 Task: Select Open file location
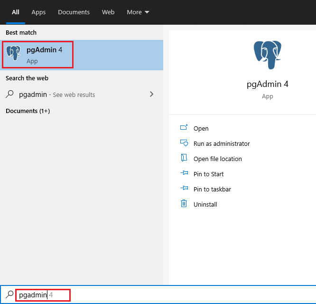tap(218, 159)
